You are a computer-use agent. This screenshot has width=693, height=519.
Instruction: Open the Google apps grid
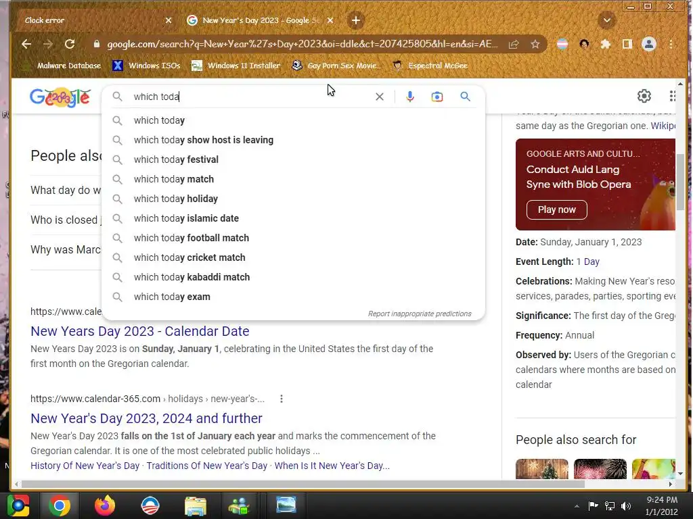tap(672, 96)
